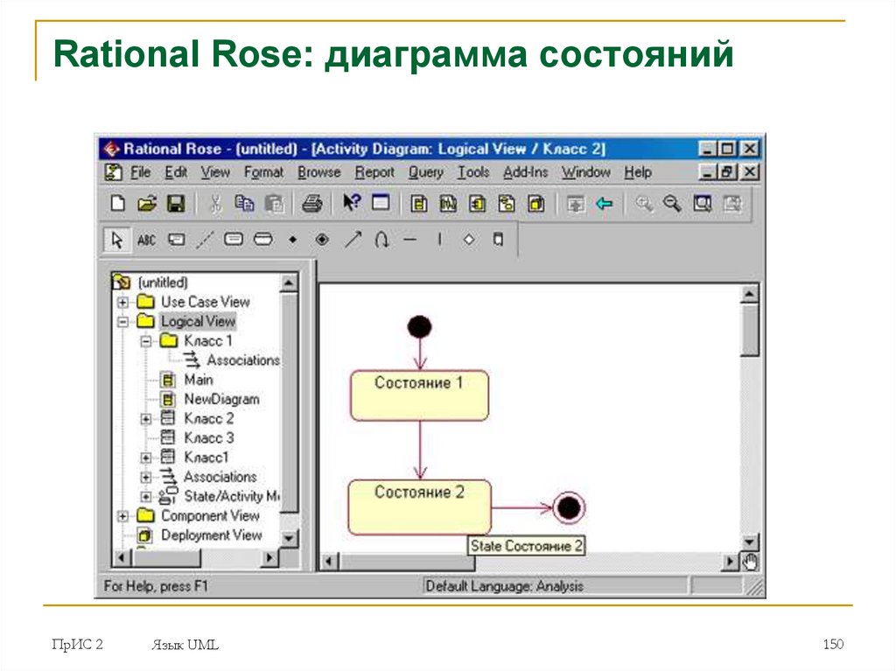Click the Paste clipboard icon
The height and width of the screenshot is (671, 896).
click(x=274, y=204)
